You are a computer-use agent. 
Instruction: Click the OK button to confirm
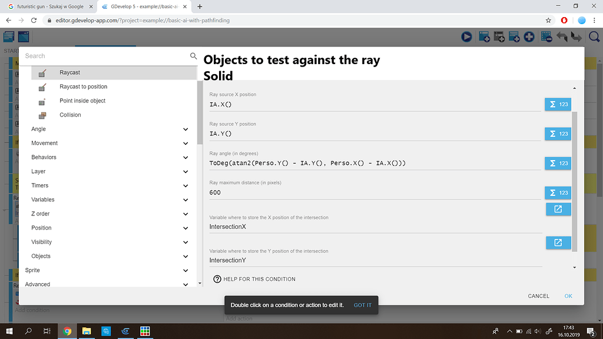click(568, 296)
